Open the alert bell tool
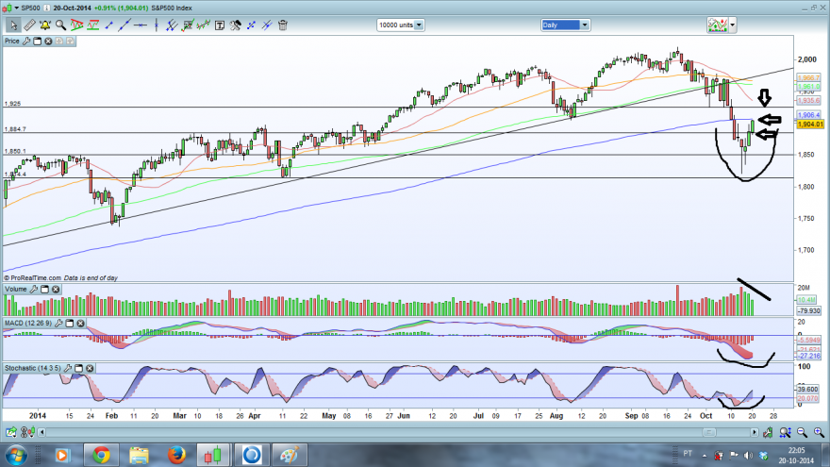 pos(45,25)
